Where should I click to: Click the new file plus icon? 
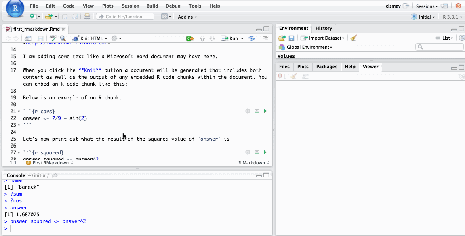tap(33, 17)
